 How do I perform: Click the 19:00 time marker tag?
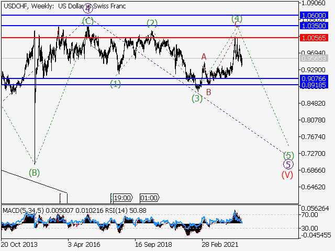click(122, 198)
